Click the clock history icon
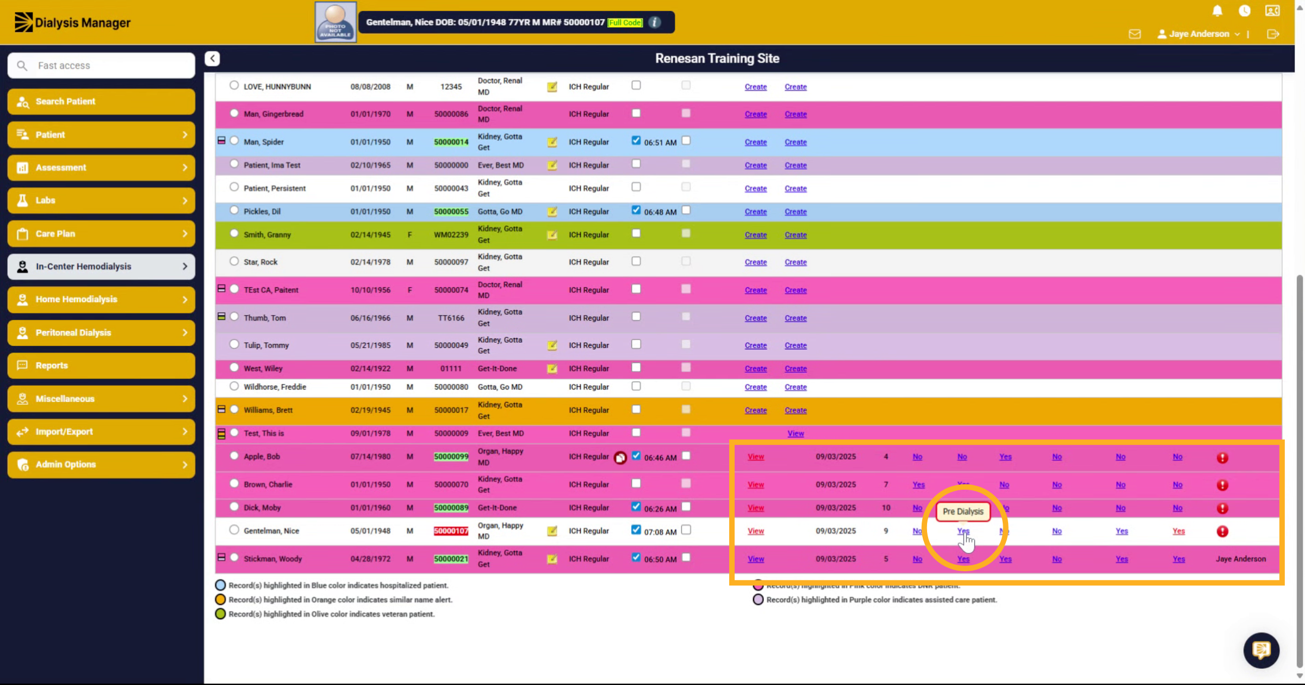The width and height of the screenshot is (1305, 685). [x=1245, y=10]
